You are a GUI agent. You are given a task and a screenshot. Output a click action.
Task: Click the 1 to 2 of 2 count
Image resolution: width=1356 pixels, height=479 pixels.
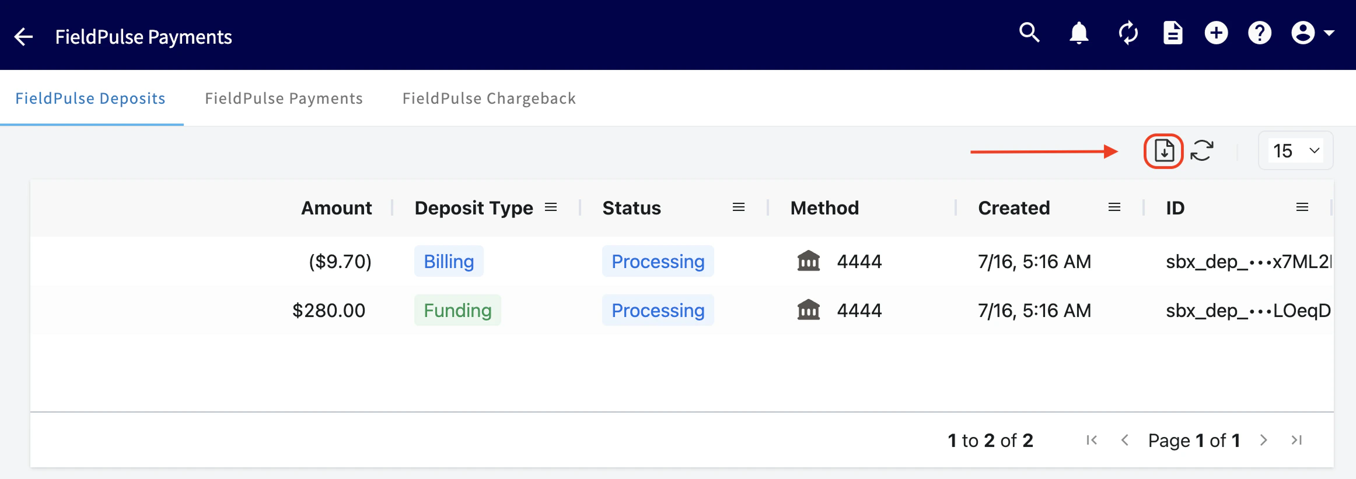coord(990,441)
